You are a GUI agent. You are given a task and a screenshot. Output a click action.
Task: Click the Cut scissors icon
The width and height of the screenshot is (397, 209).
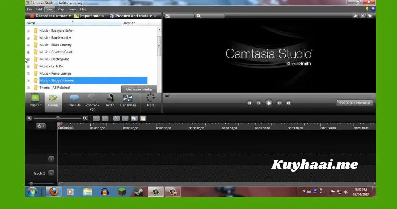click(117, 118)
